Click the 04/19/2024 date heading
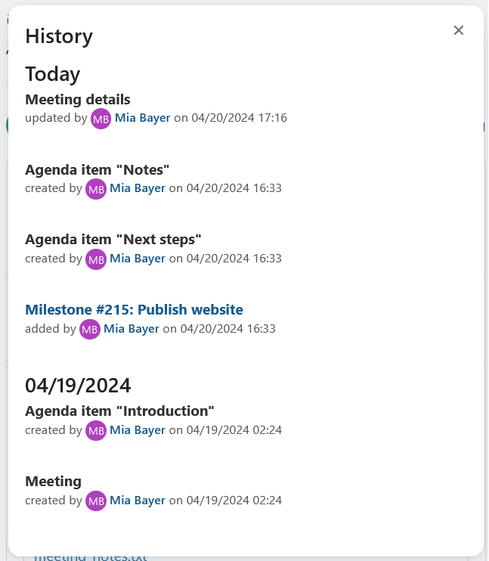This screenshot has height=561, width=489. (78, 386)
